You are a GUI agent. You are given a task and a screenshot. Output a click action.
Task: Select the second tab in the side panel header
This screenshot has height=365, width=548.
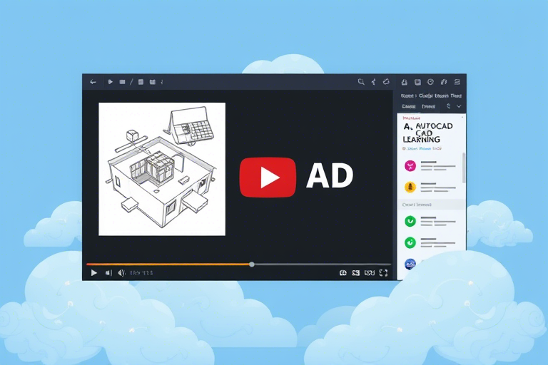tap(428, 106)
